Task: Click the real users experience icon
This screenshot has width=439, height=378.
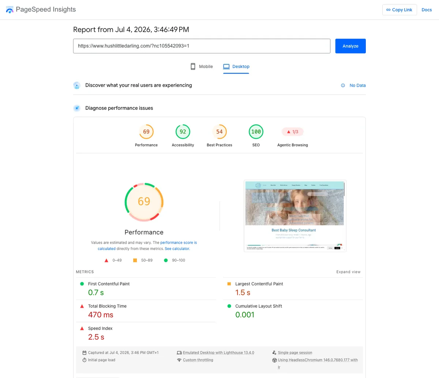Action: pos(77,85)
